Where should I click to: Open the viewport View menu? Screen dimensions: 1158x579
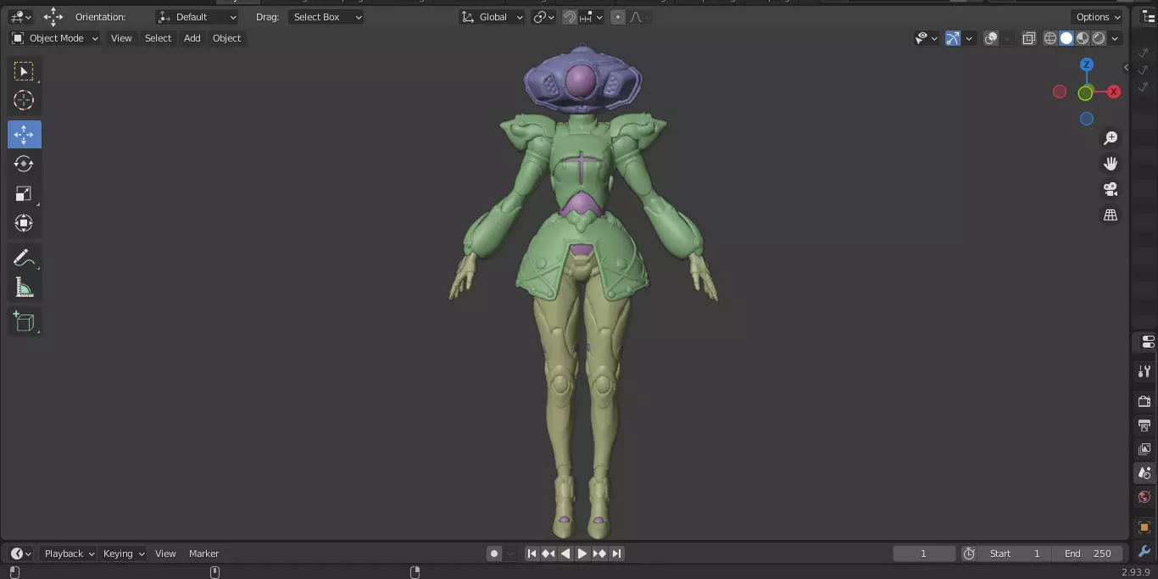pos(121,38)
